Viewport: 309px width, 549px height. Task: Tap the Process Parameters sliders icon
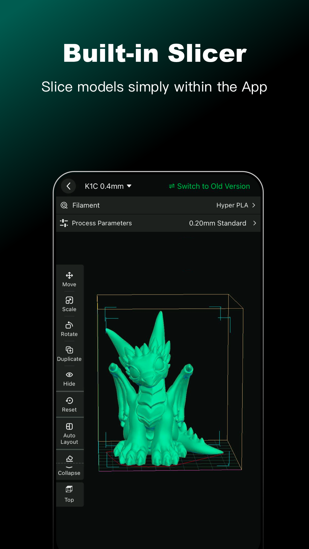64,223
